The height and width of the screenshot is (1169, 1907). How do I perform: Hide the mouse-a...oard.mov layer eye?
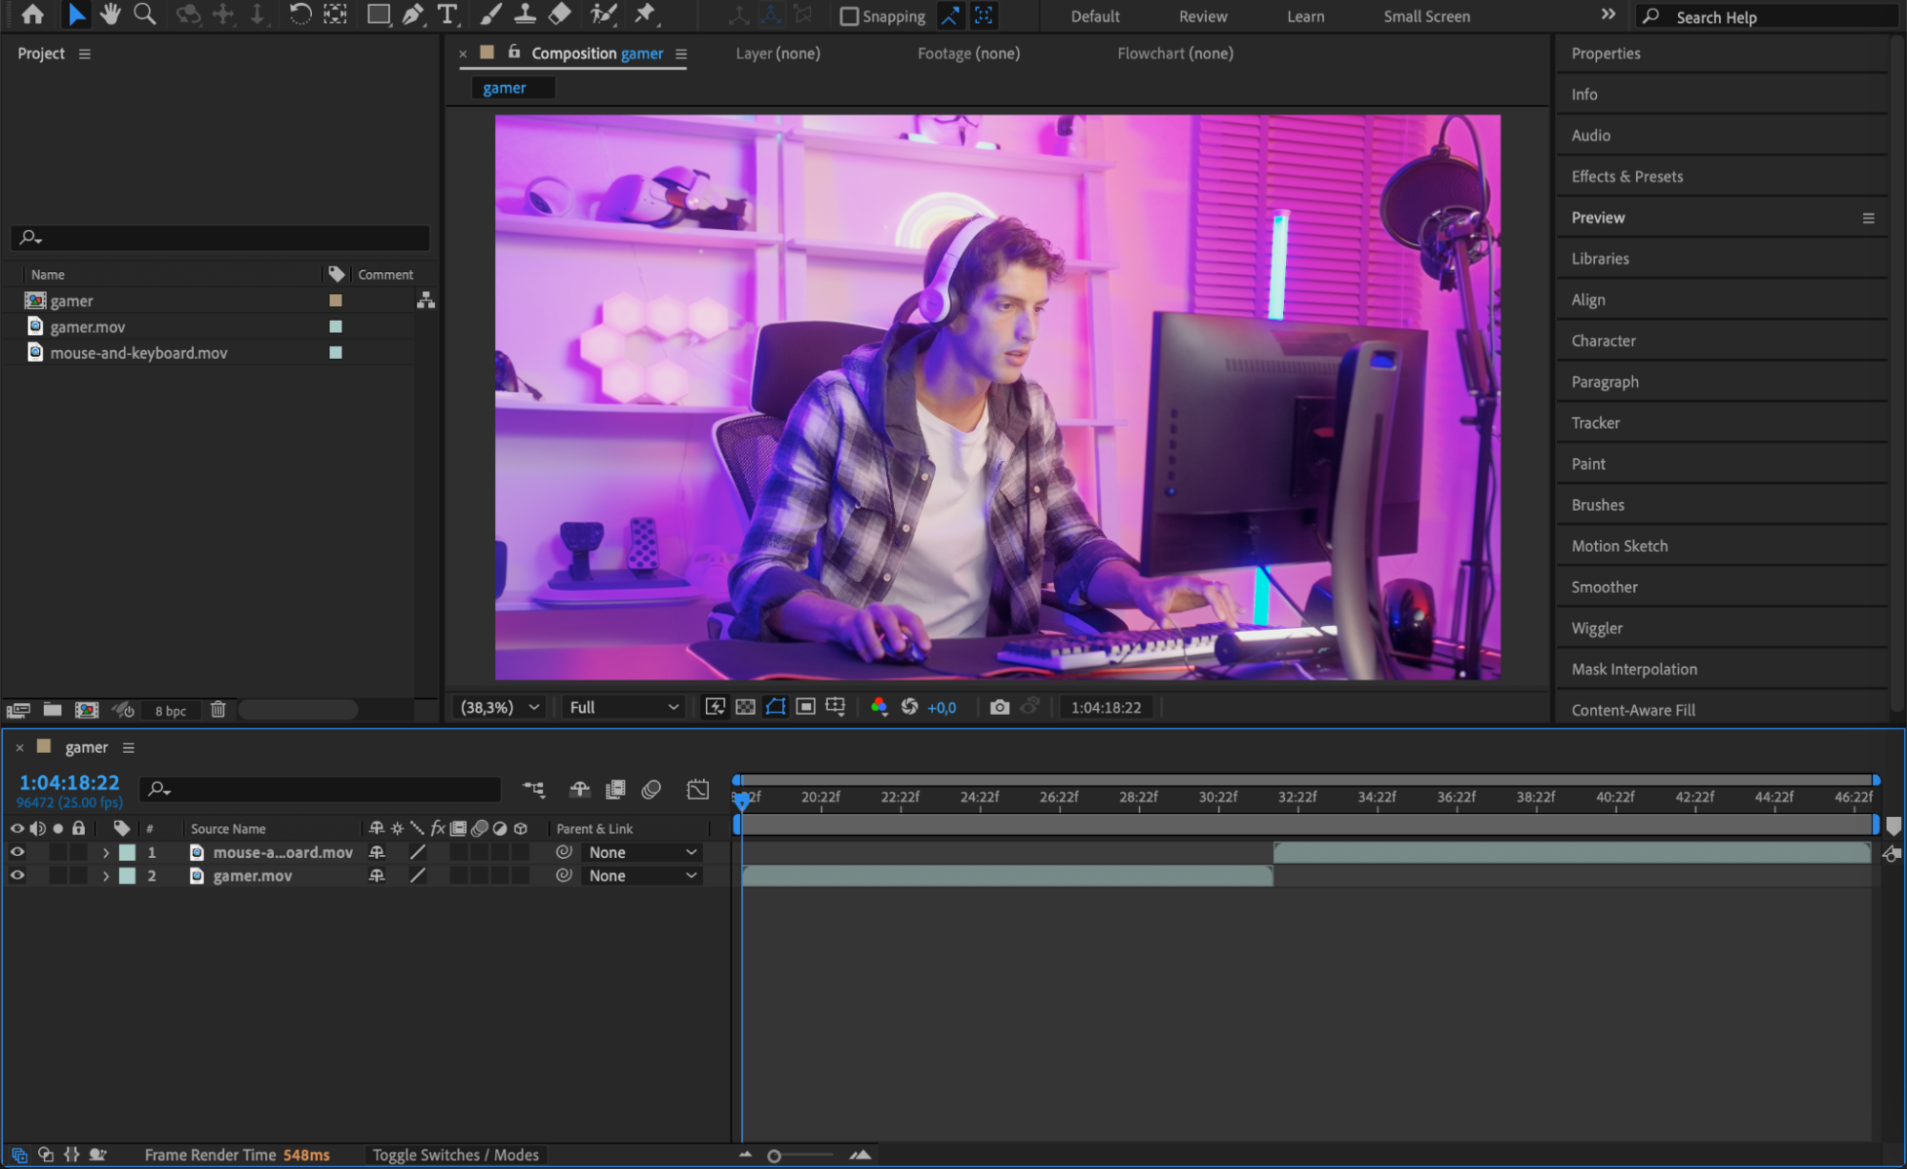tap(17, 852)
